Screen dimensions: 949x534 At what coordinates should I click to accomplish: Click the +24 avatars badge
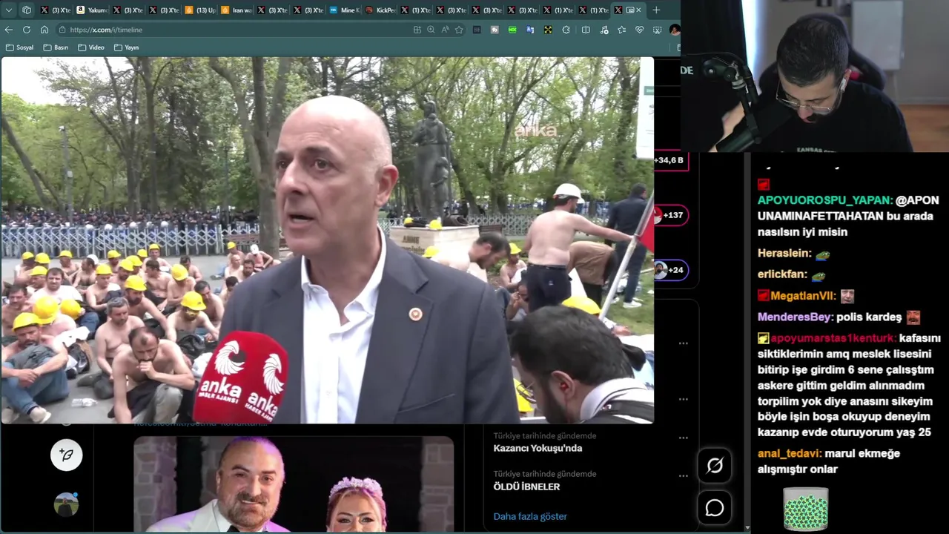pyautogui.click(x=671, y=270)
